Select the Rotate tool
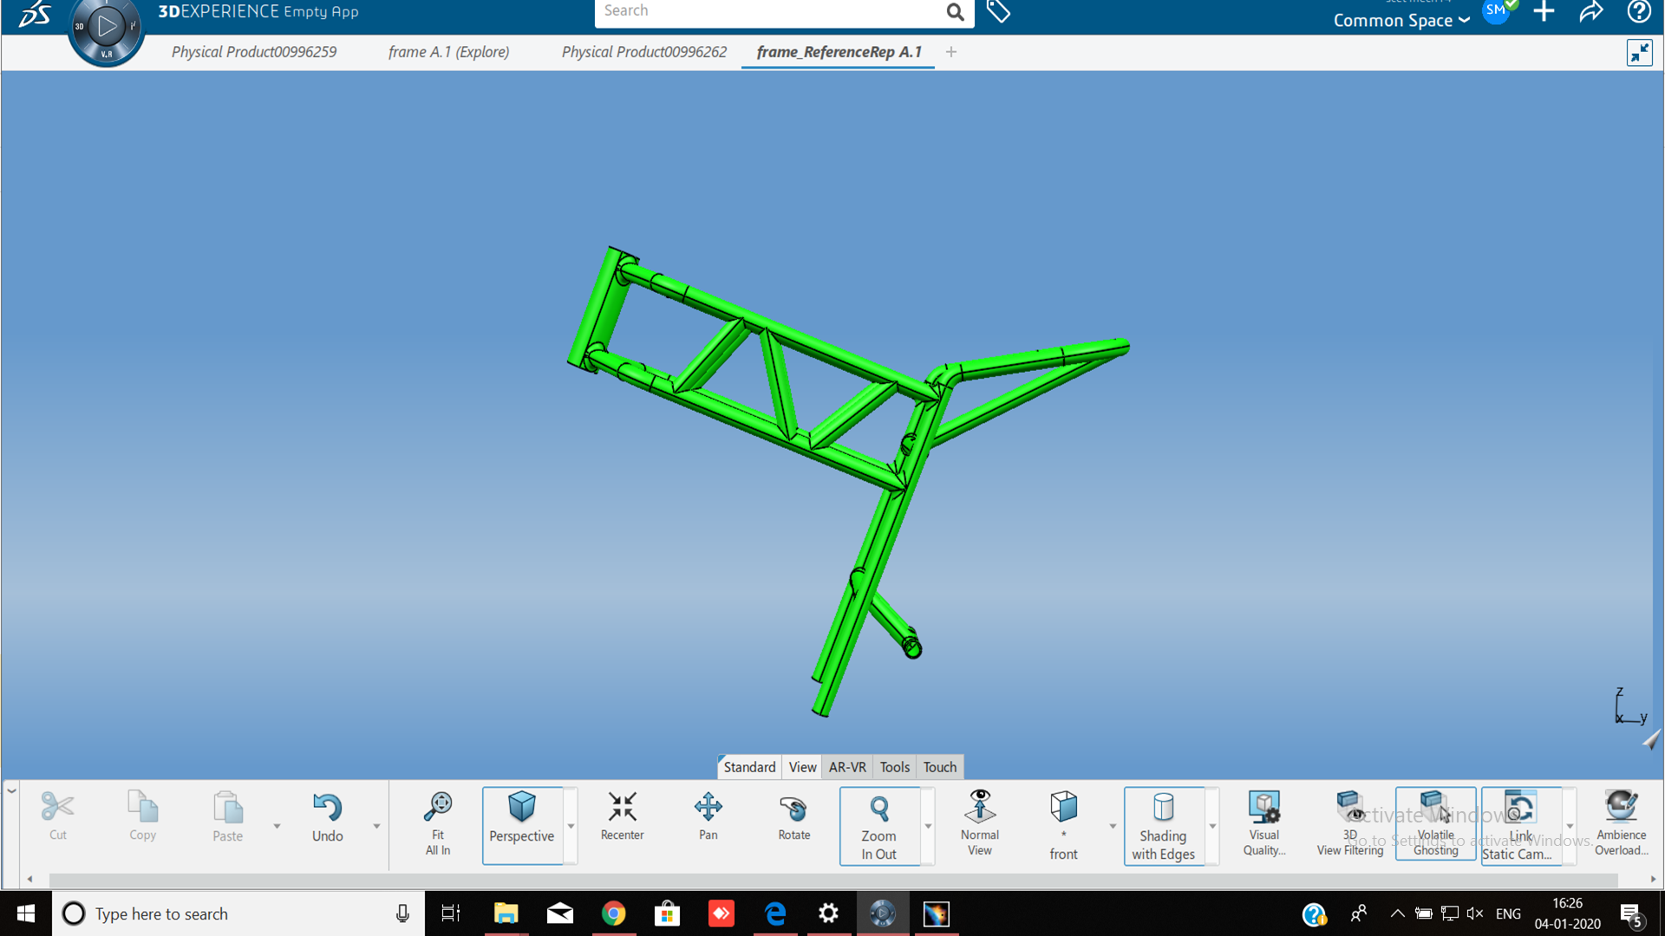Image resolution: width=1665 pixels, height=936 pixels. (x=793, y=816)
